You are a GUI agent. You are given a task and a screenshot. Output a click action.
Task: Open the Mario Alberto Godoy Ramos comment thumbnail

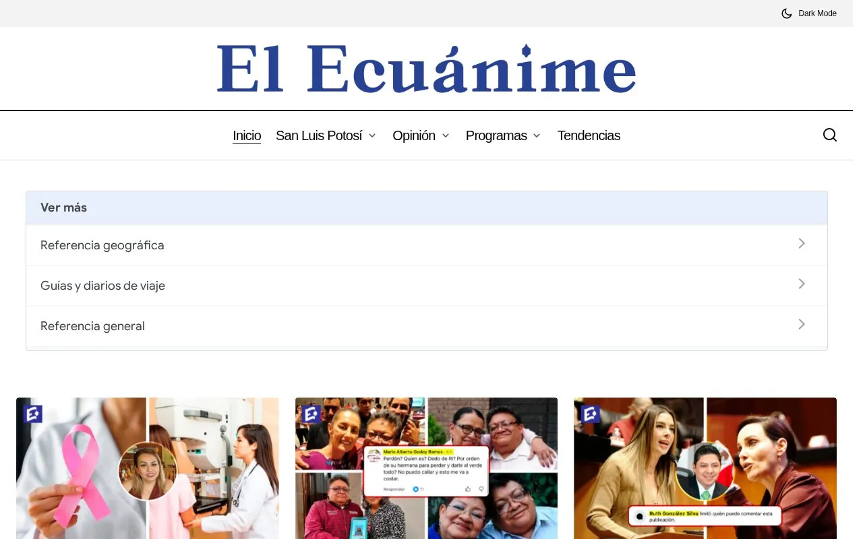426,468
